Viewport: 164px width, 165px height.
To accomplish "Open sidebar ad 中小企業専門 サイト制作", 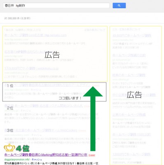I will (134, 95).
